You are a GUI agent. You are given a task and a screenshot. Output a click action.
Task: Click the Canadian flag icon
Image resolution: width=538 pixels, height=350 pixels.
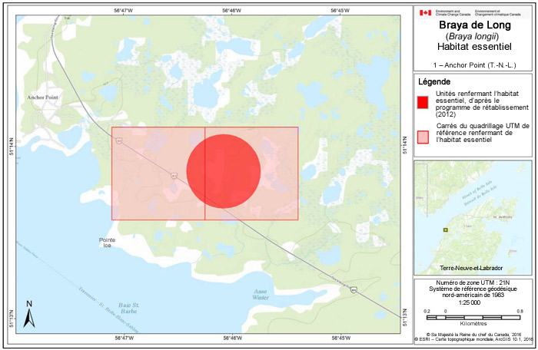(x=425, y=13)
